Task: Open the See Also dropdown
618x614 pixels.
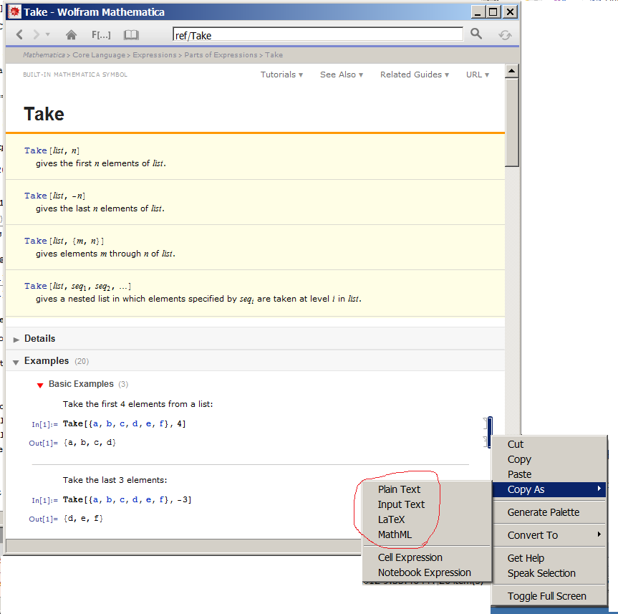Action: pos(342,75)
